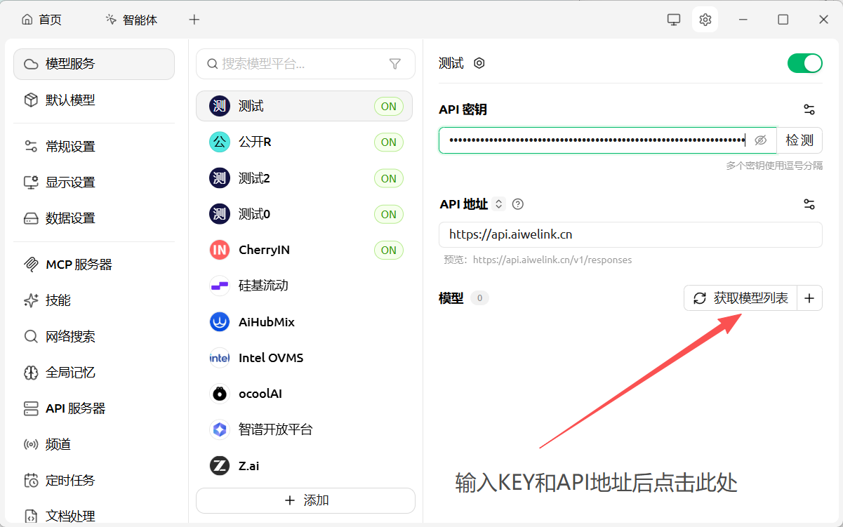Open 频道 settings page
The height and width of the screenshot is (527, 843).
94,444
